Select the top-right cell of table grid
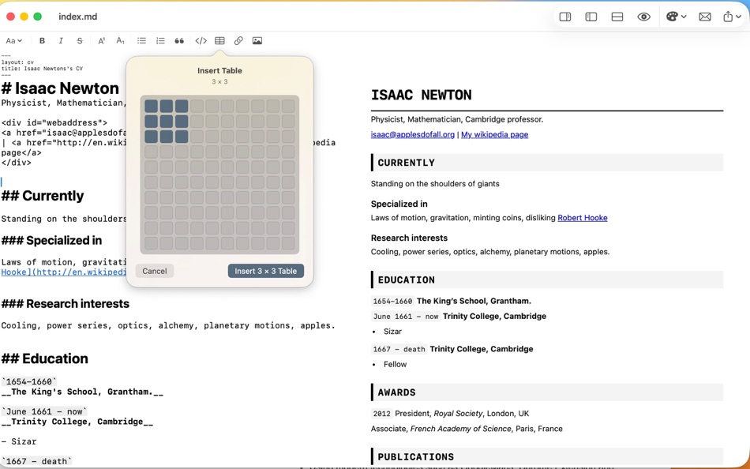This screenshot has height=469, width=750. [288, 107]
